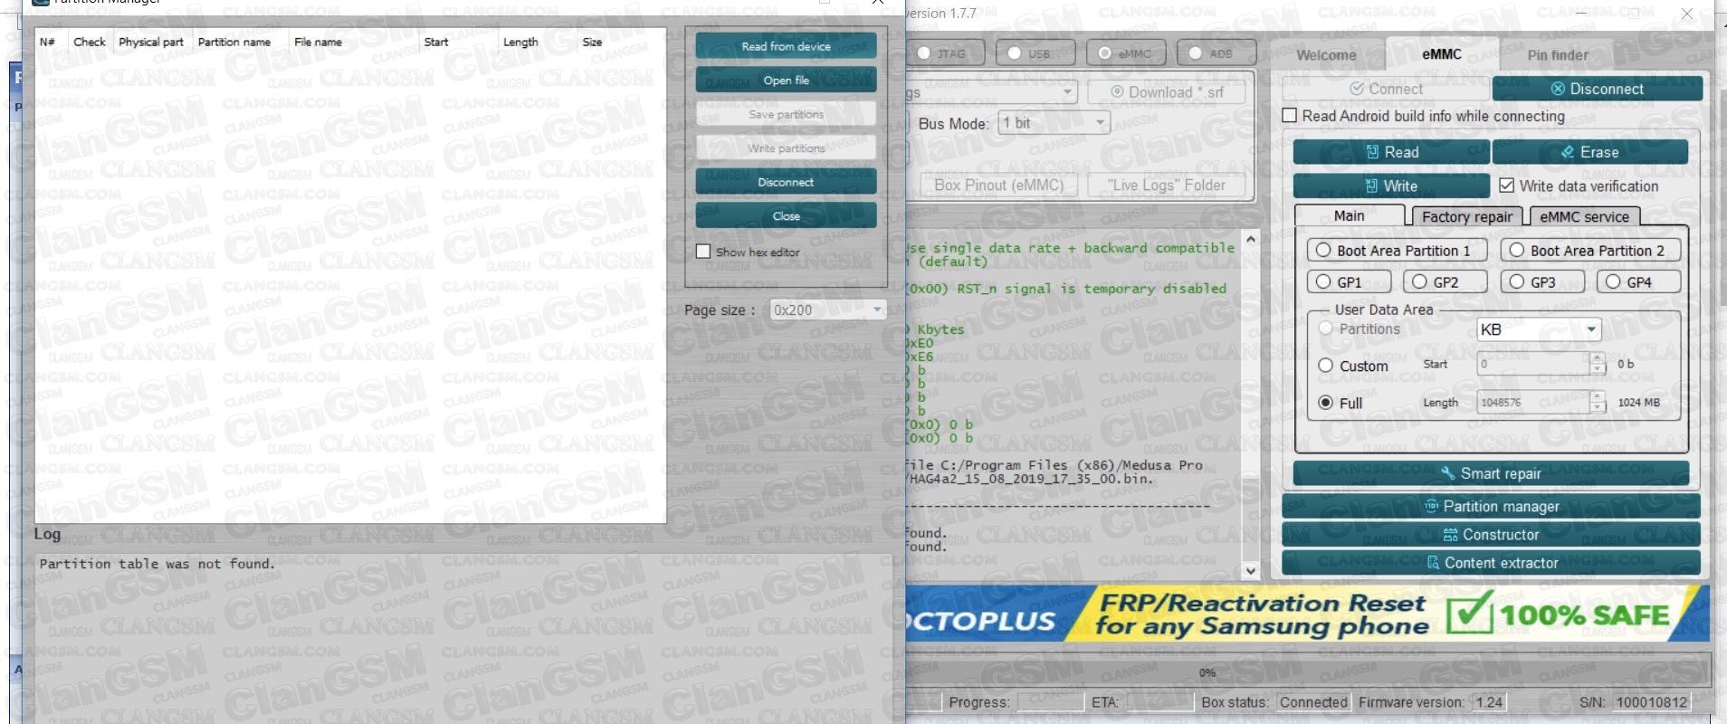
Task: Toggle Read Android build info checkbox
Action: pos(1290,116)
